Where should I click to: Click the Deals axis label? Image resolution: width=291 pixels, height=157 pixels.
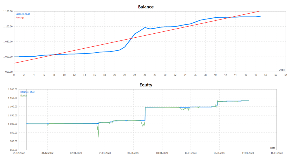281,69
